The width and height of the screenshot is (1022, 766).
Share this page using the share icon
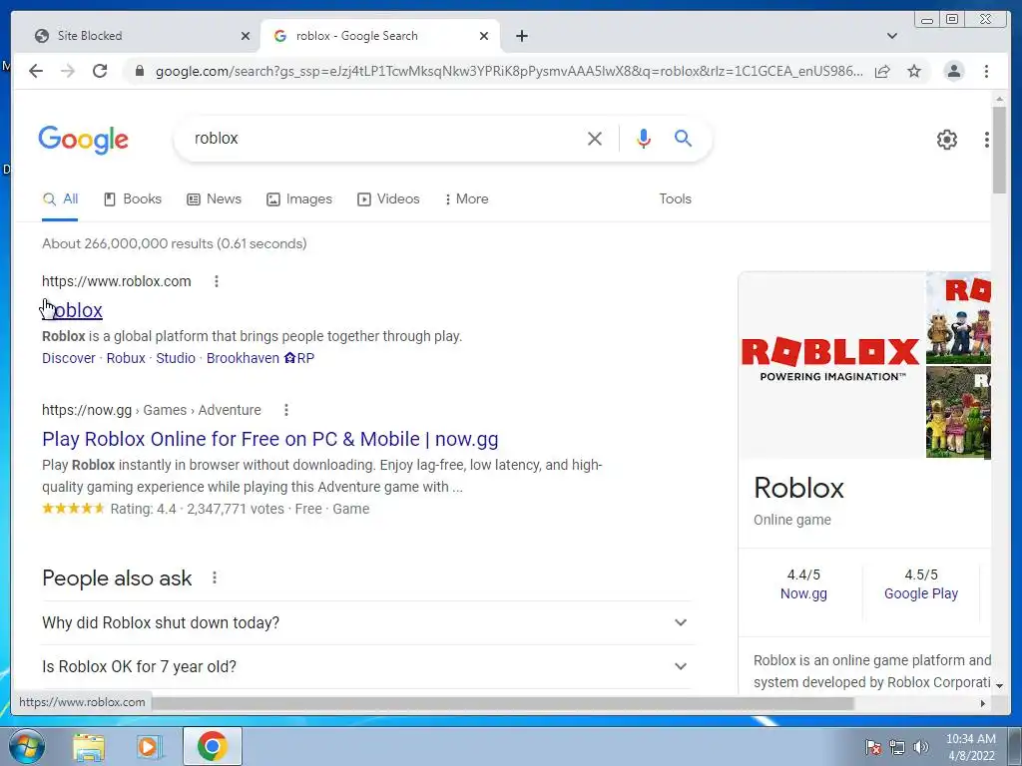882,71
